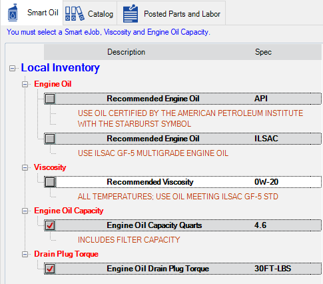Select the Local Inventory heading
The height and width of the screenshot is (284, 323).
(61, 67)
